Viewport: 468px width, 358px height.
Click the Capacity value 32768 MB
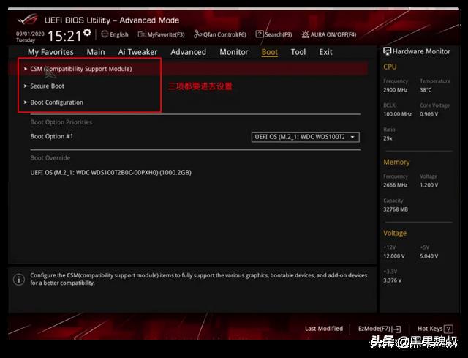[396, 209]
